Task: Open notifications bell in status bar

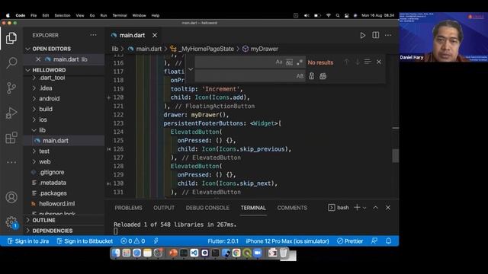Action: coord(388,241)
